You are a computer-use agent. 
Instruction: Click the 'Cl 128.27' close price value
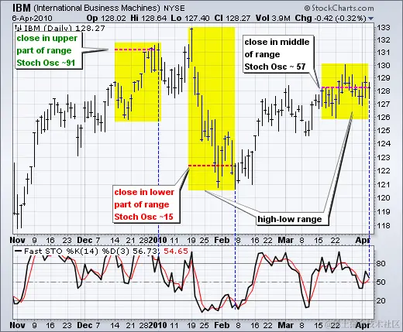coord(232,19)
